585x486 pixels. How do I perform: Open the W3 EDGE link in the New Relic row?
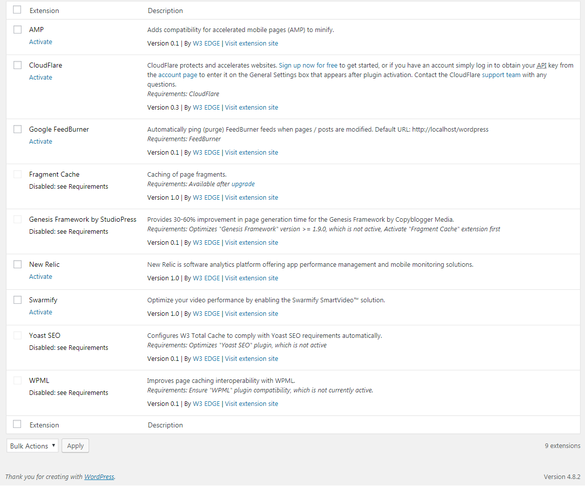206,278
